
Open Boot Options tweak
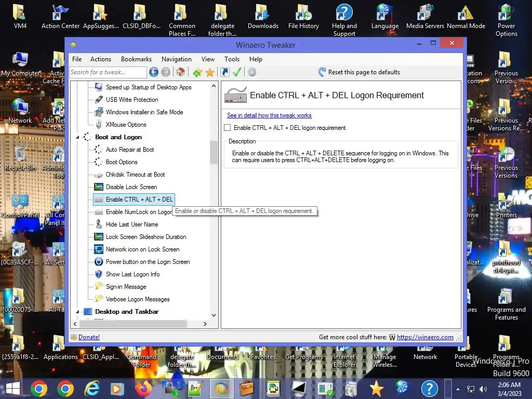point(122,162)
